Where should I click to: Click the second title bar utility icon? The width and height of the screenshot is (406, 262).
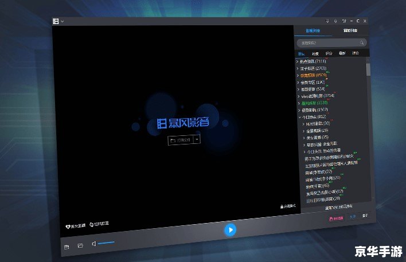pyautogui.click(x=335, y=21)
